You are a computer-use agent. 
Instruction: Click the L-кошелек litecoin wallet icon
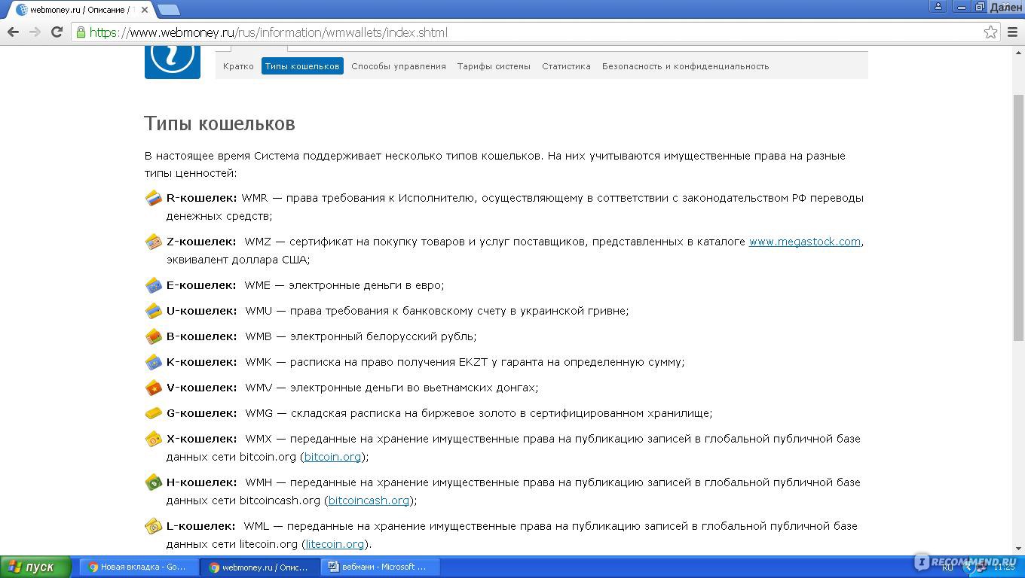tap(154, 526)
